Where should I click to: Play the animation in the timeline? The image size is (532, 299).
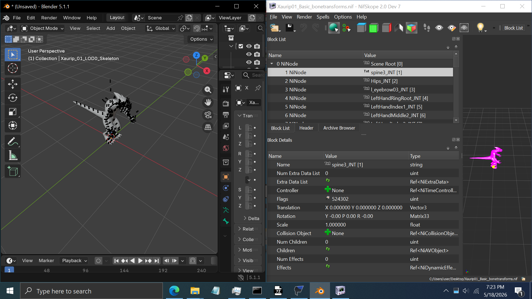[x=140, y=261]
